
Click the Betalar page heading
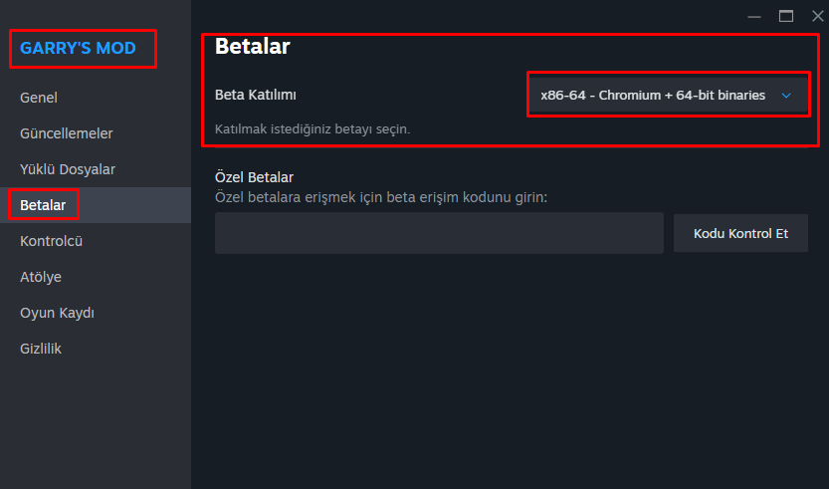253,46
